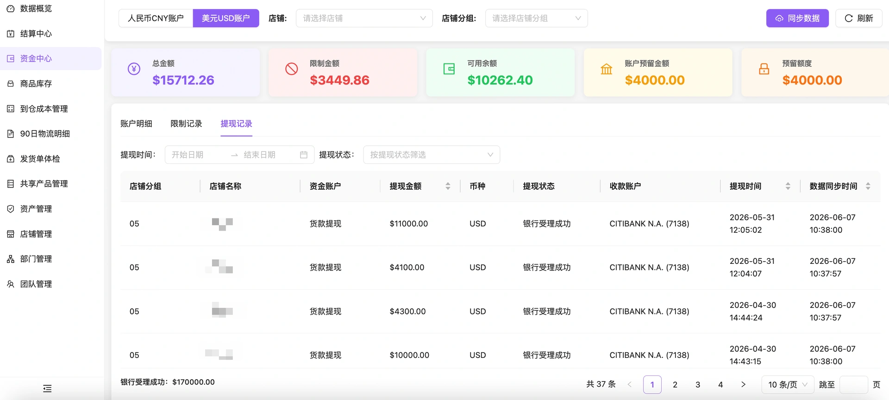Click the 结算中心 sidebar icon
Image resolution: width=889 pixels, height=400 pixels.
point(11,33)
